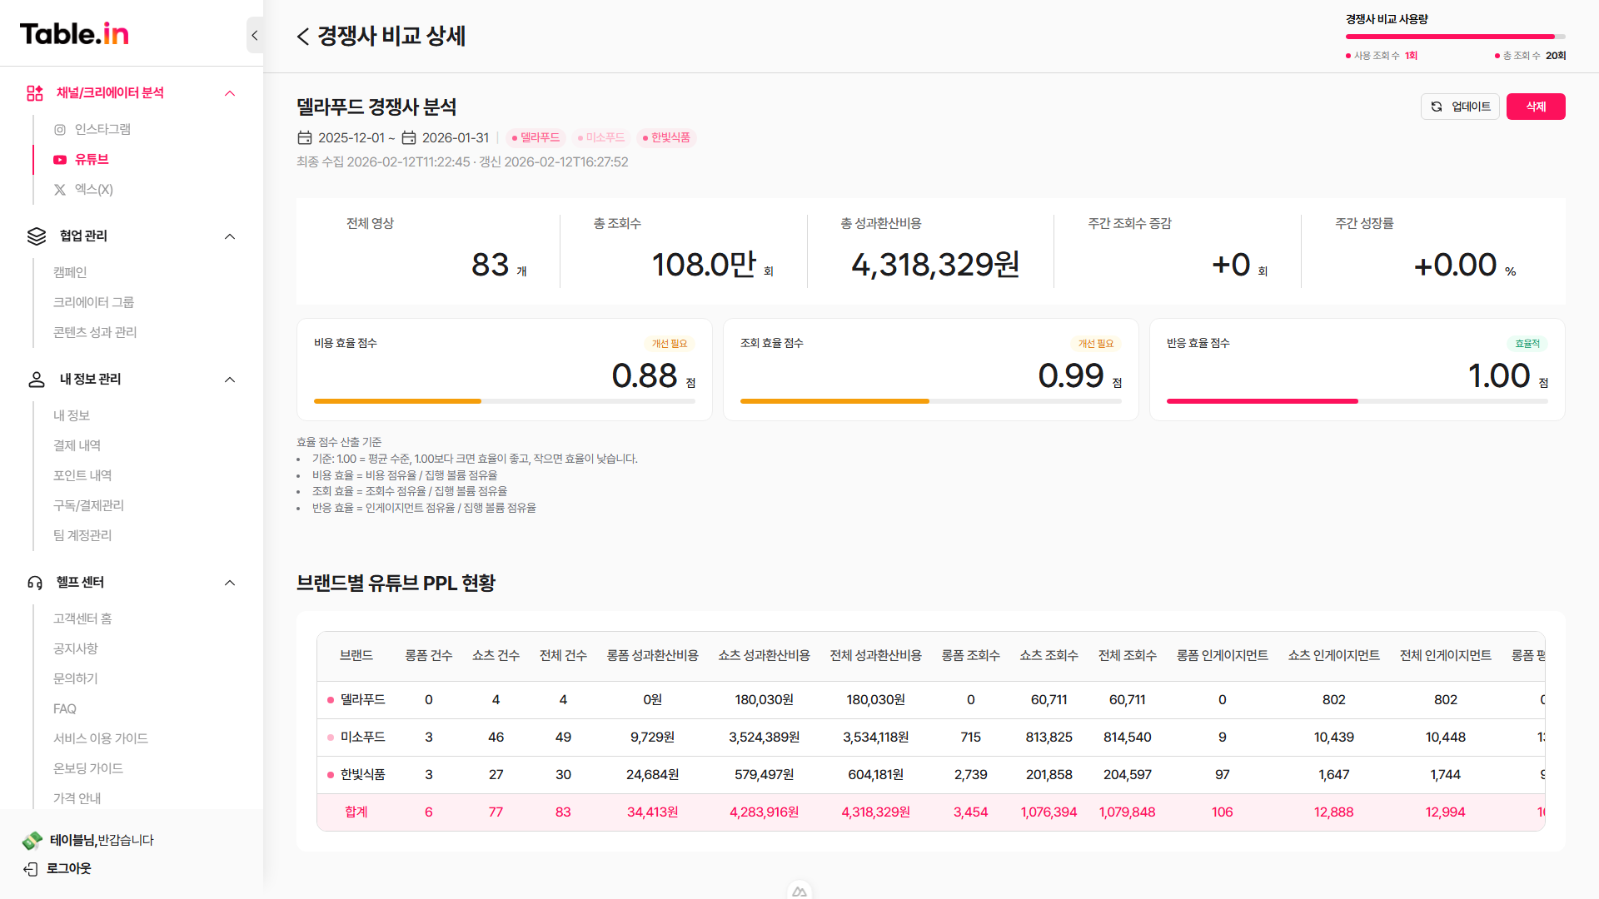Click the 한빛식품 row in the PPL table
Screen dimensions: 1599x899
click(x=931, y=775)
